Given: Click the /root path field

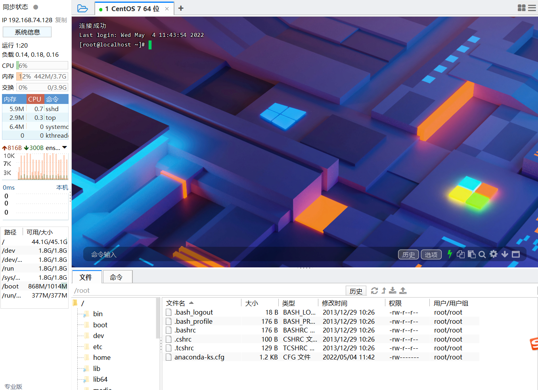Looking at the screenshot, I should pyautogui.click(x=209, y=291).
